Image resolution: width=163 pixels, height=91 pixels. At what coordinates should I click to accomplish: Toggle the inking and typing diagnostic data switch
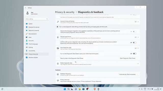(x=135, y=32)
